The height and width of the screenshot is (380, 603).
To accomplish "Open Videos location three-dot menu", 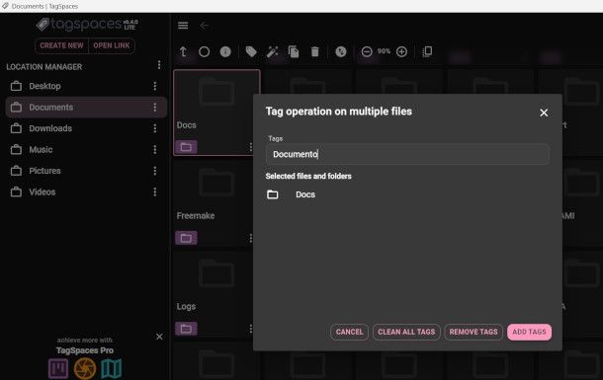I will (x=155, y=191).
